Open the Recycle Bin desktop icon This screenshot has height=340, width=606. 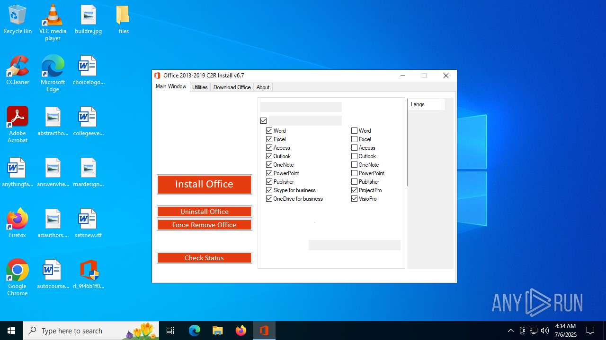18,19
